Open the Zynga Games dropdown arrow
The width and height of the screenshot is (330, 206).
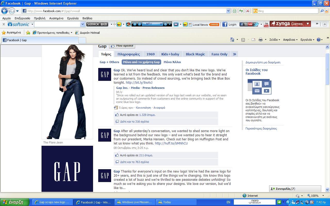[x=308, y=24]
